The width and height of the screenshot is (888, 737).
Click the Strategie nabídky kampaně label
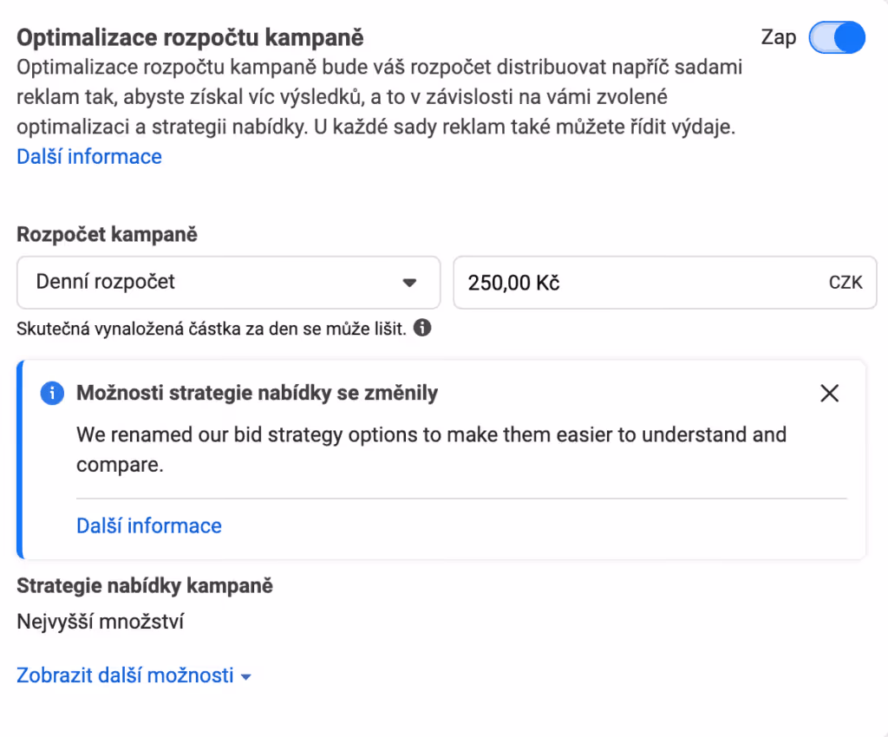coord(144,585)
